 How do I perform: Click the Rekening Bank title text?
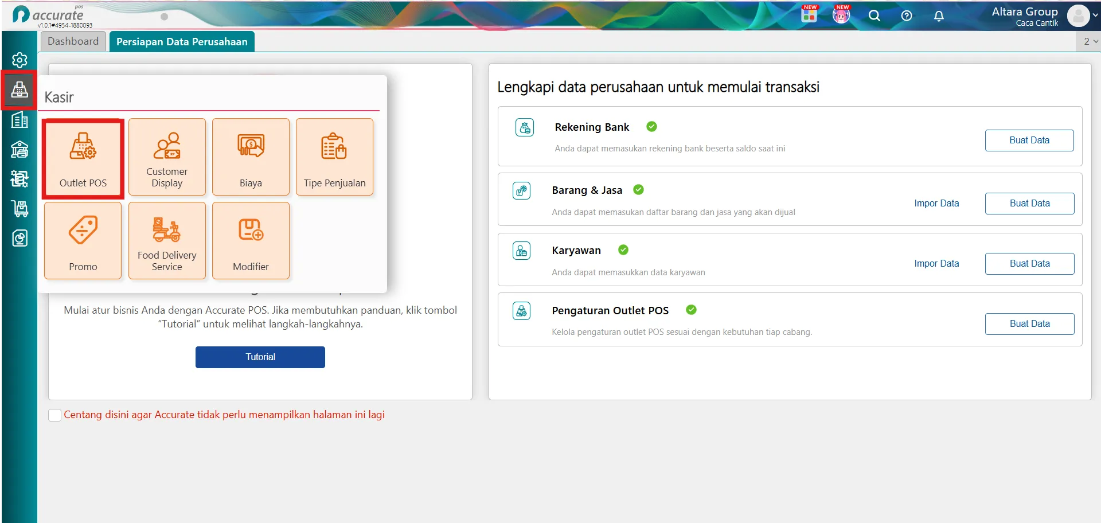(592, 127)
